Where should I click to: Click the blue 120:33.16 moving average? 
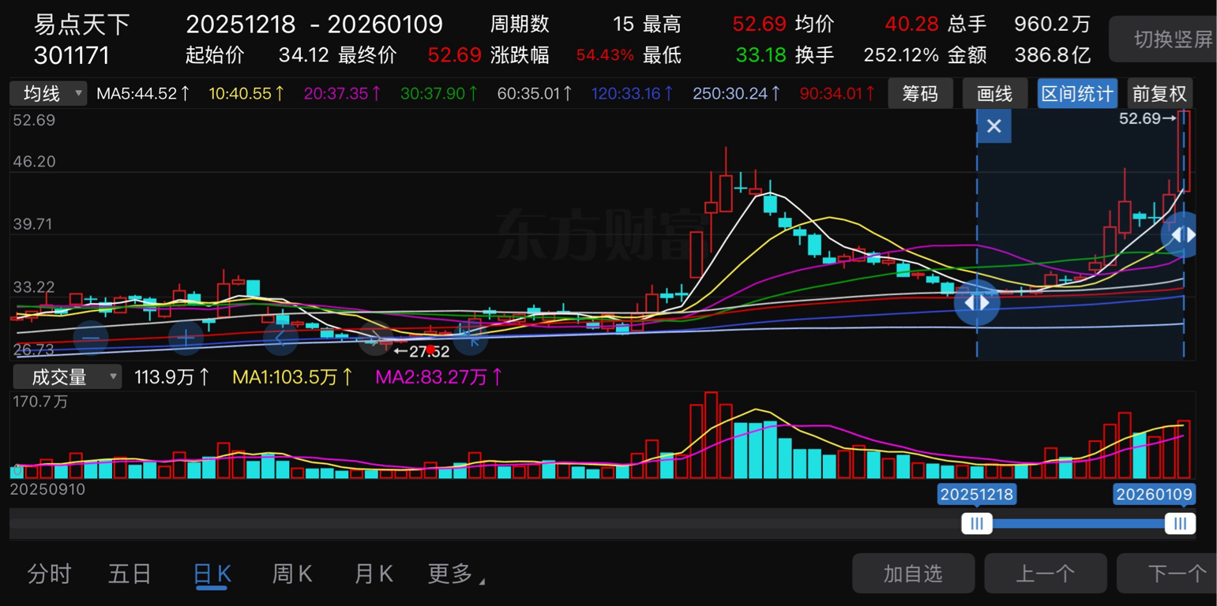pos(633,94)
